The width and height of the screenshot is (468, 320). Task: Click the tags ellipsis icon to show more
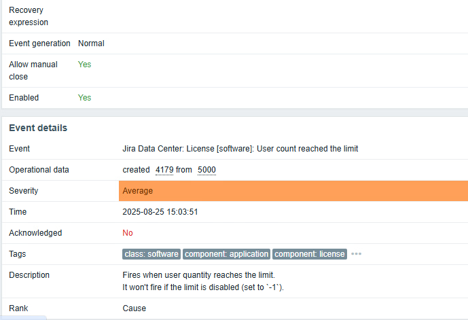pyautogui.click(x=356, y=254)
